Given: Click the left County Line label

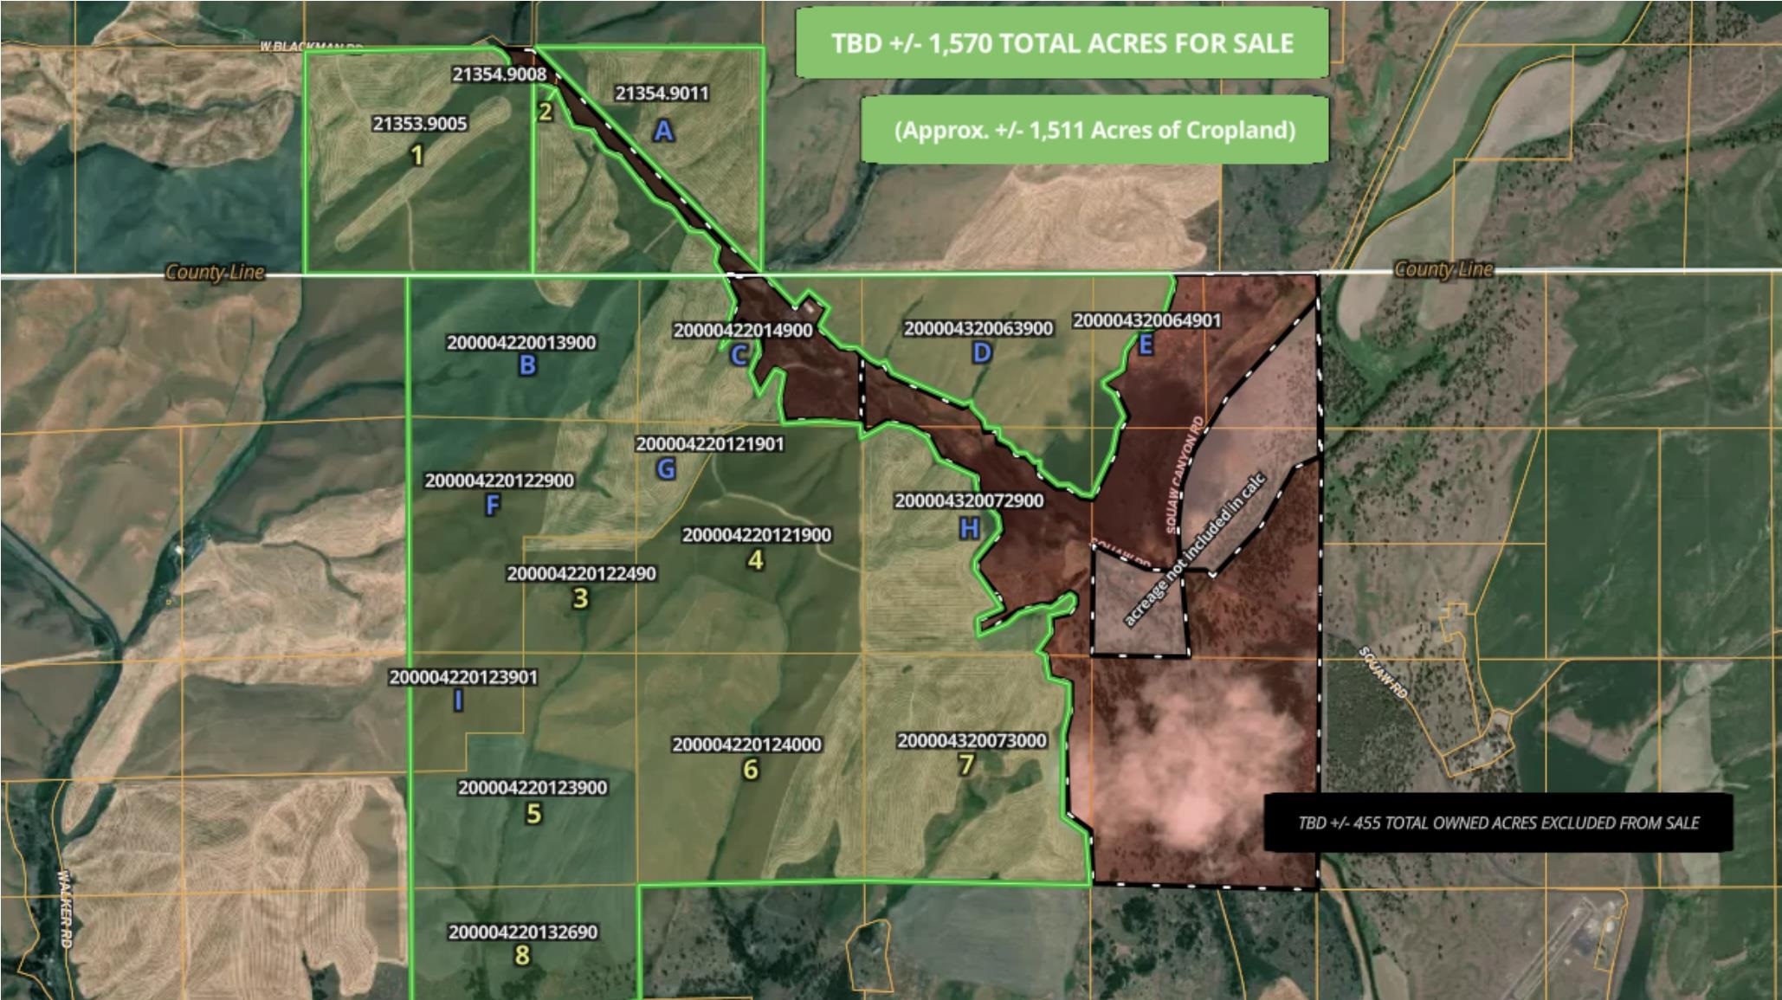Looking at the screenshot, I should (x=215, y=272).
